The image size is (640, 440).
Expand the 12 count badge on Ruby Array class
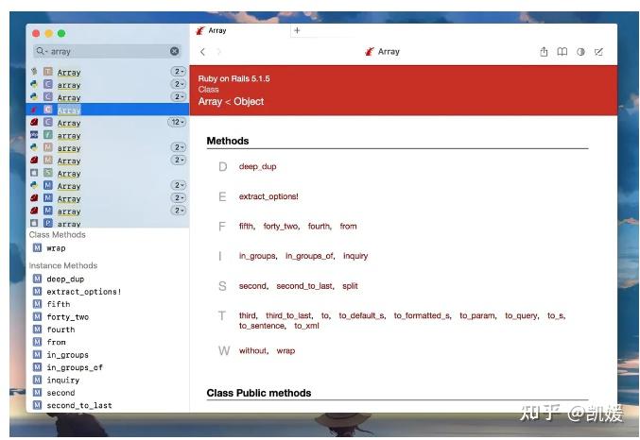(177, 122)
